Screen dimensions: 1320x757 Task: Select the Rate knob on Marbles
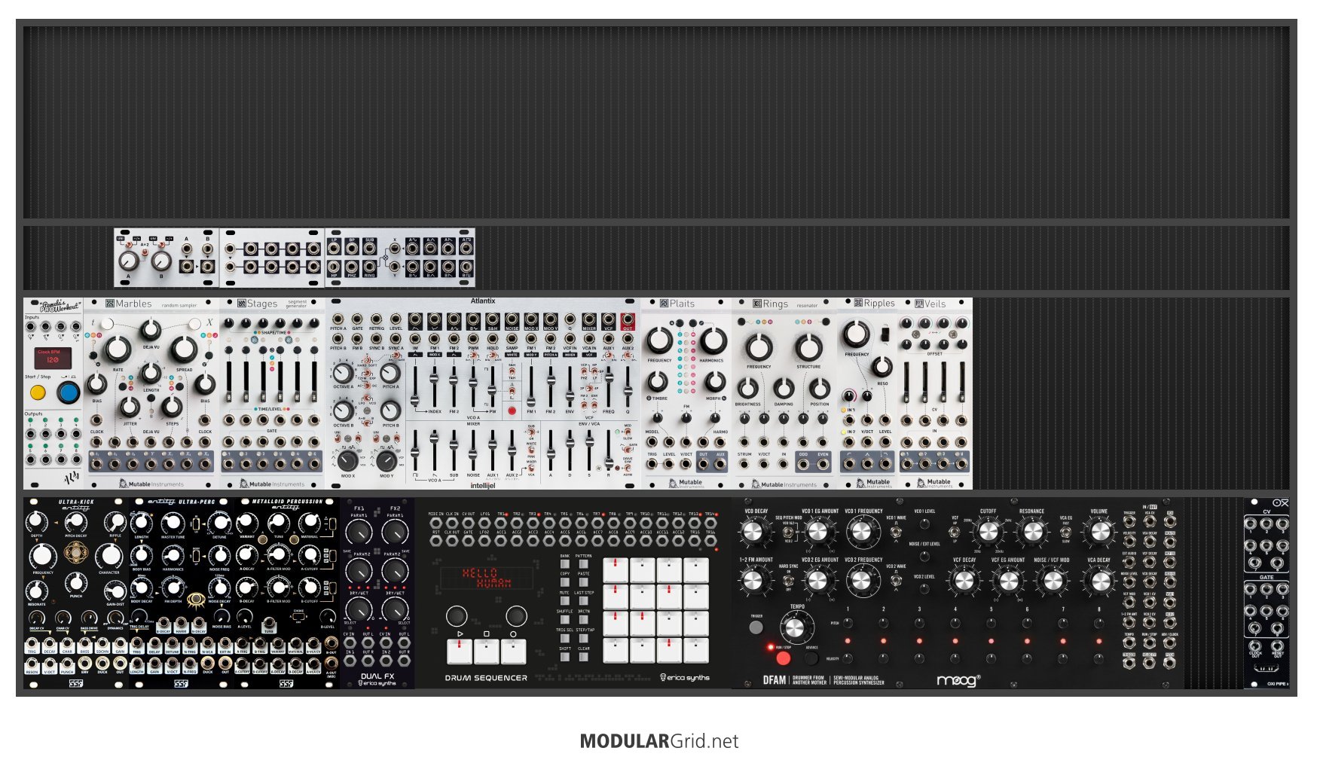[x=118, y=349]
